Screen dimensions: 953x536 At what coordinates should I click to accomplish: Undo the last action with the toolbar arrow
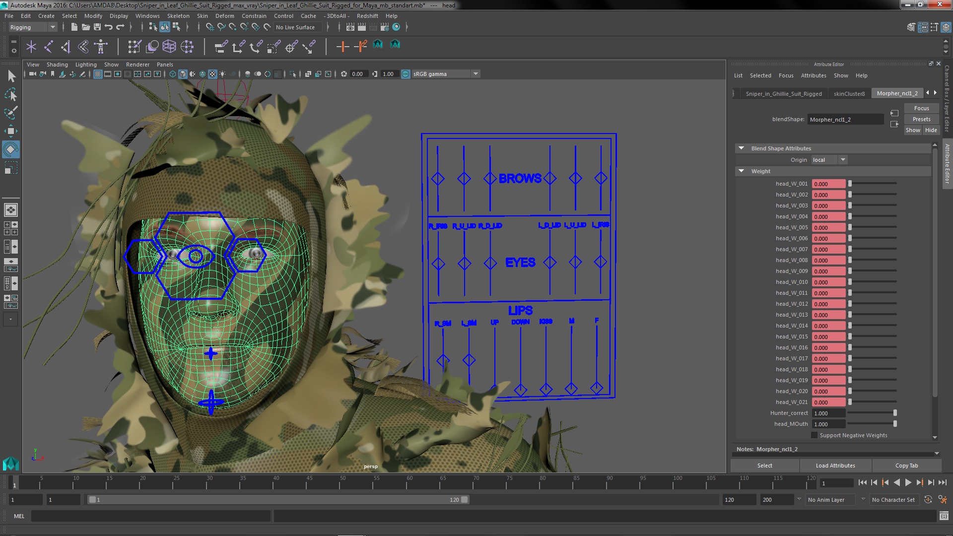pyautogui.click(x=109, y=27)
